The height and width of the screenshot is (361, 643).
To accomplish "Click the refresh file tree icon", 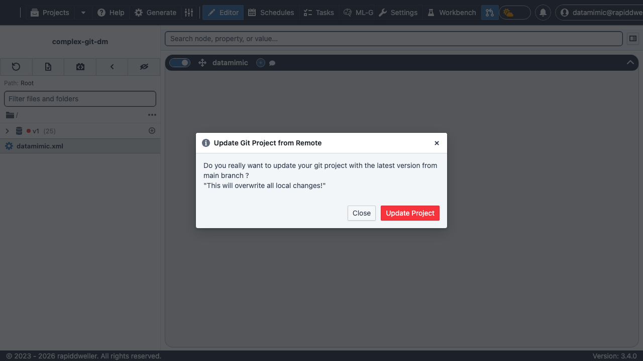I will click(16, 67).
